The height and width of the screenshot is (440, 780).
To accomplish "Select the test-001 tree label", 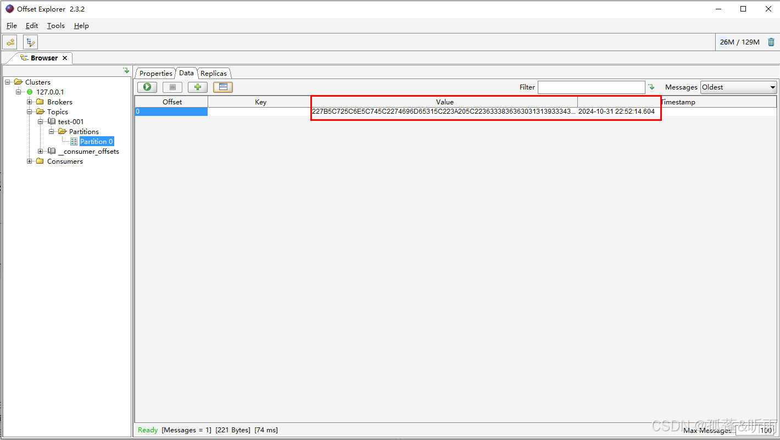I will click(71, 121).
